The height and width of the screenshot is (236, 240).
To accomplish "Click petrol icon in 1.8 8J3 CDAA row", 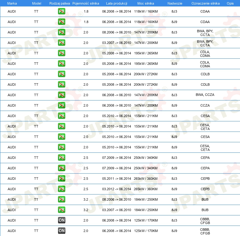I will [x=61, y=11].
